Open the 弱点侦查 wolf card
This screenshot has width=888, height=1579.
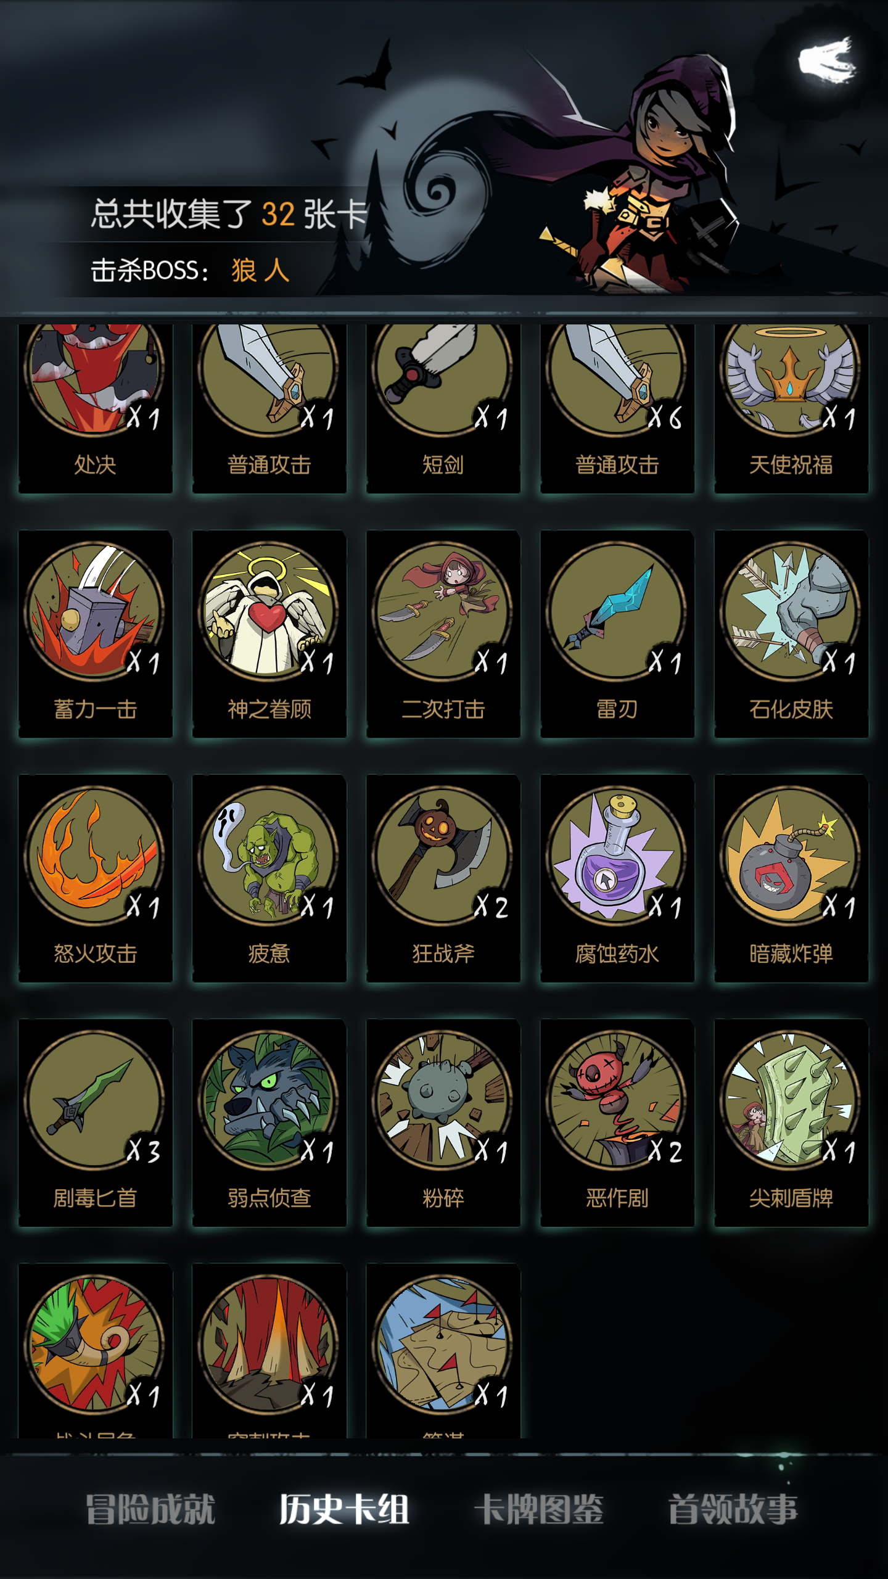point(269,1122)
